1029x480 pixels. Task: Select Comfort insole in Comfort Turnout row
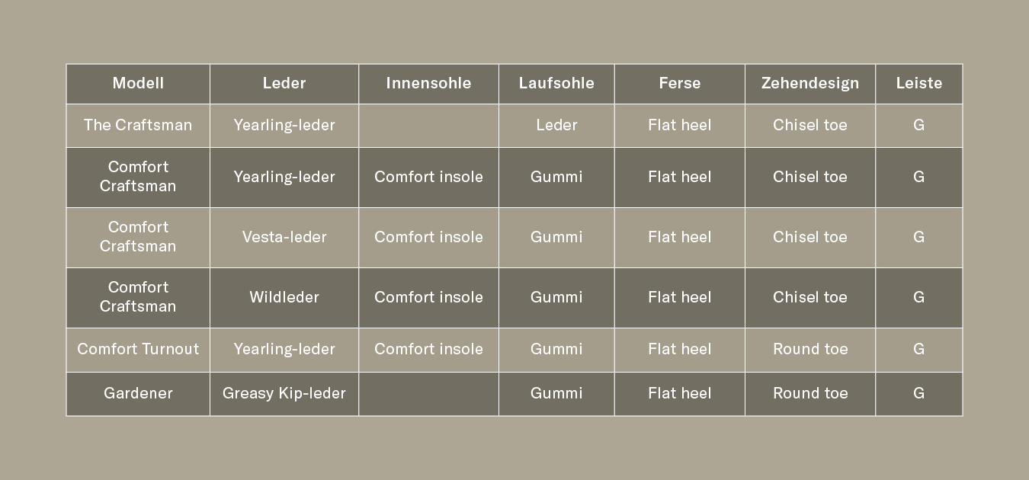(428, 349)
